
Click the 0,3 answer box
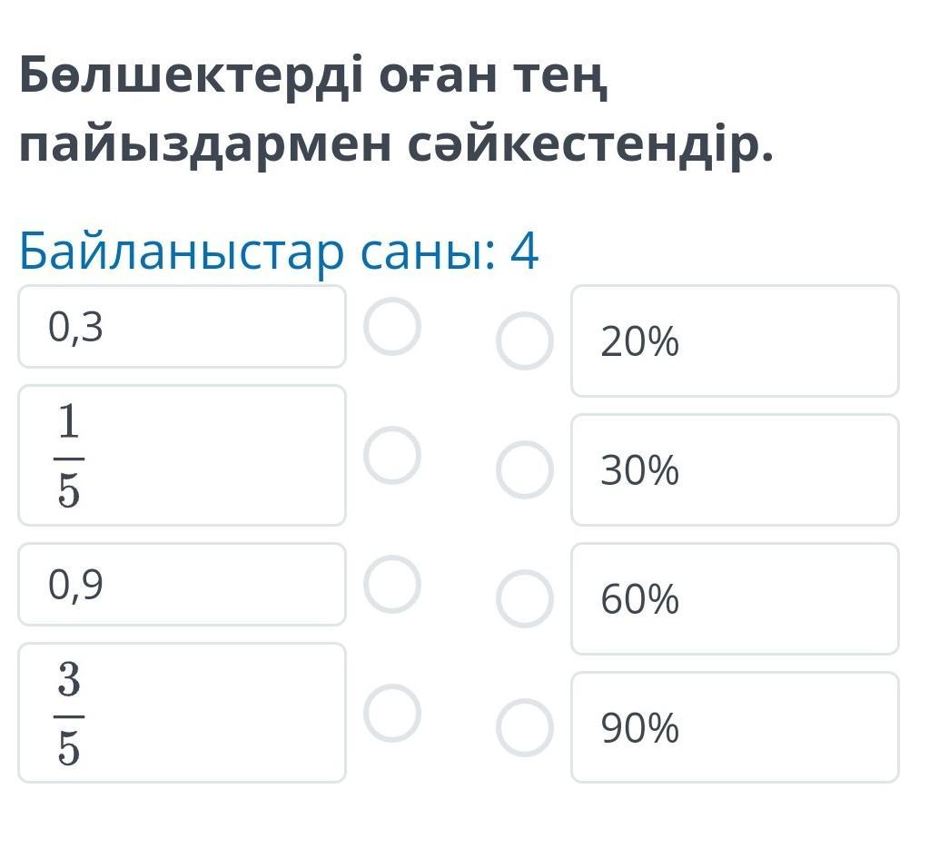(x=182, y=327)
